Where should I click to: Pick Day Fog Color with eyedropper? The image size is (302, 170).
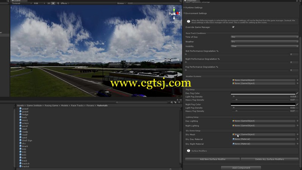[297, 93]
